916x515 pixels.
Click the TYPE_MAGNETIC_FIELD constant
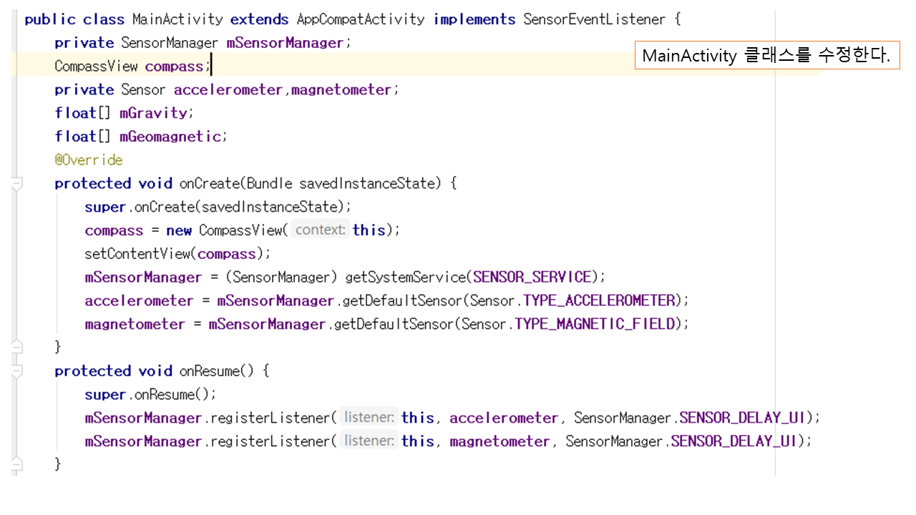pos(595,324)
